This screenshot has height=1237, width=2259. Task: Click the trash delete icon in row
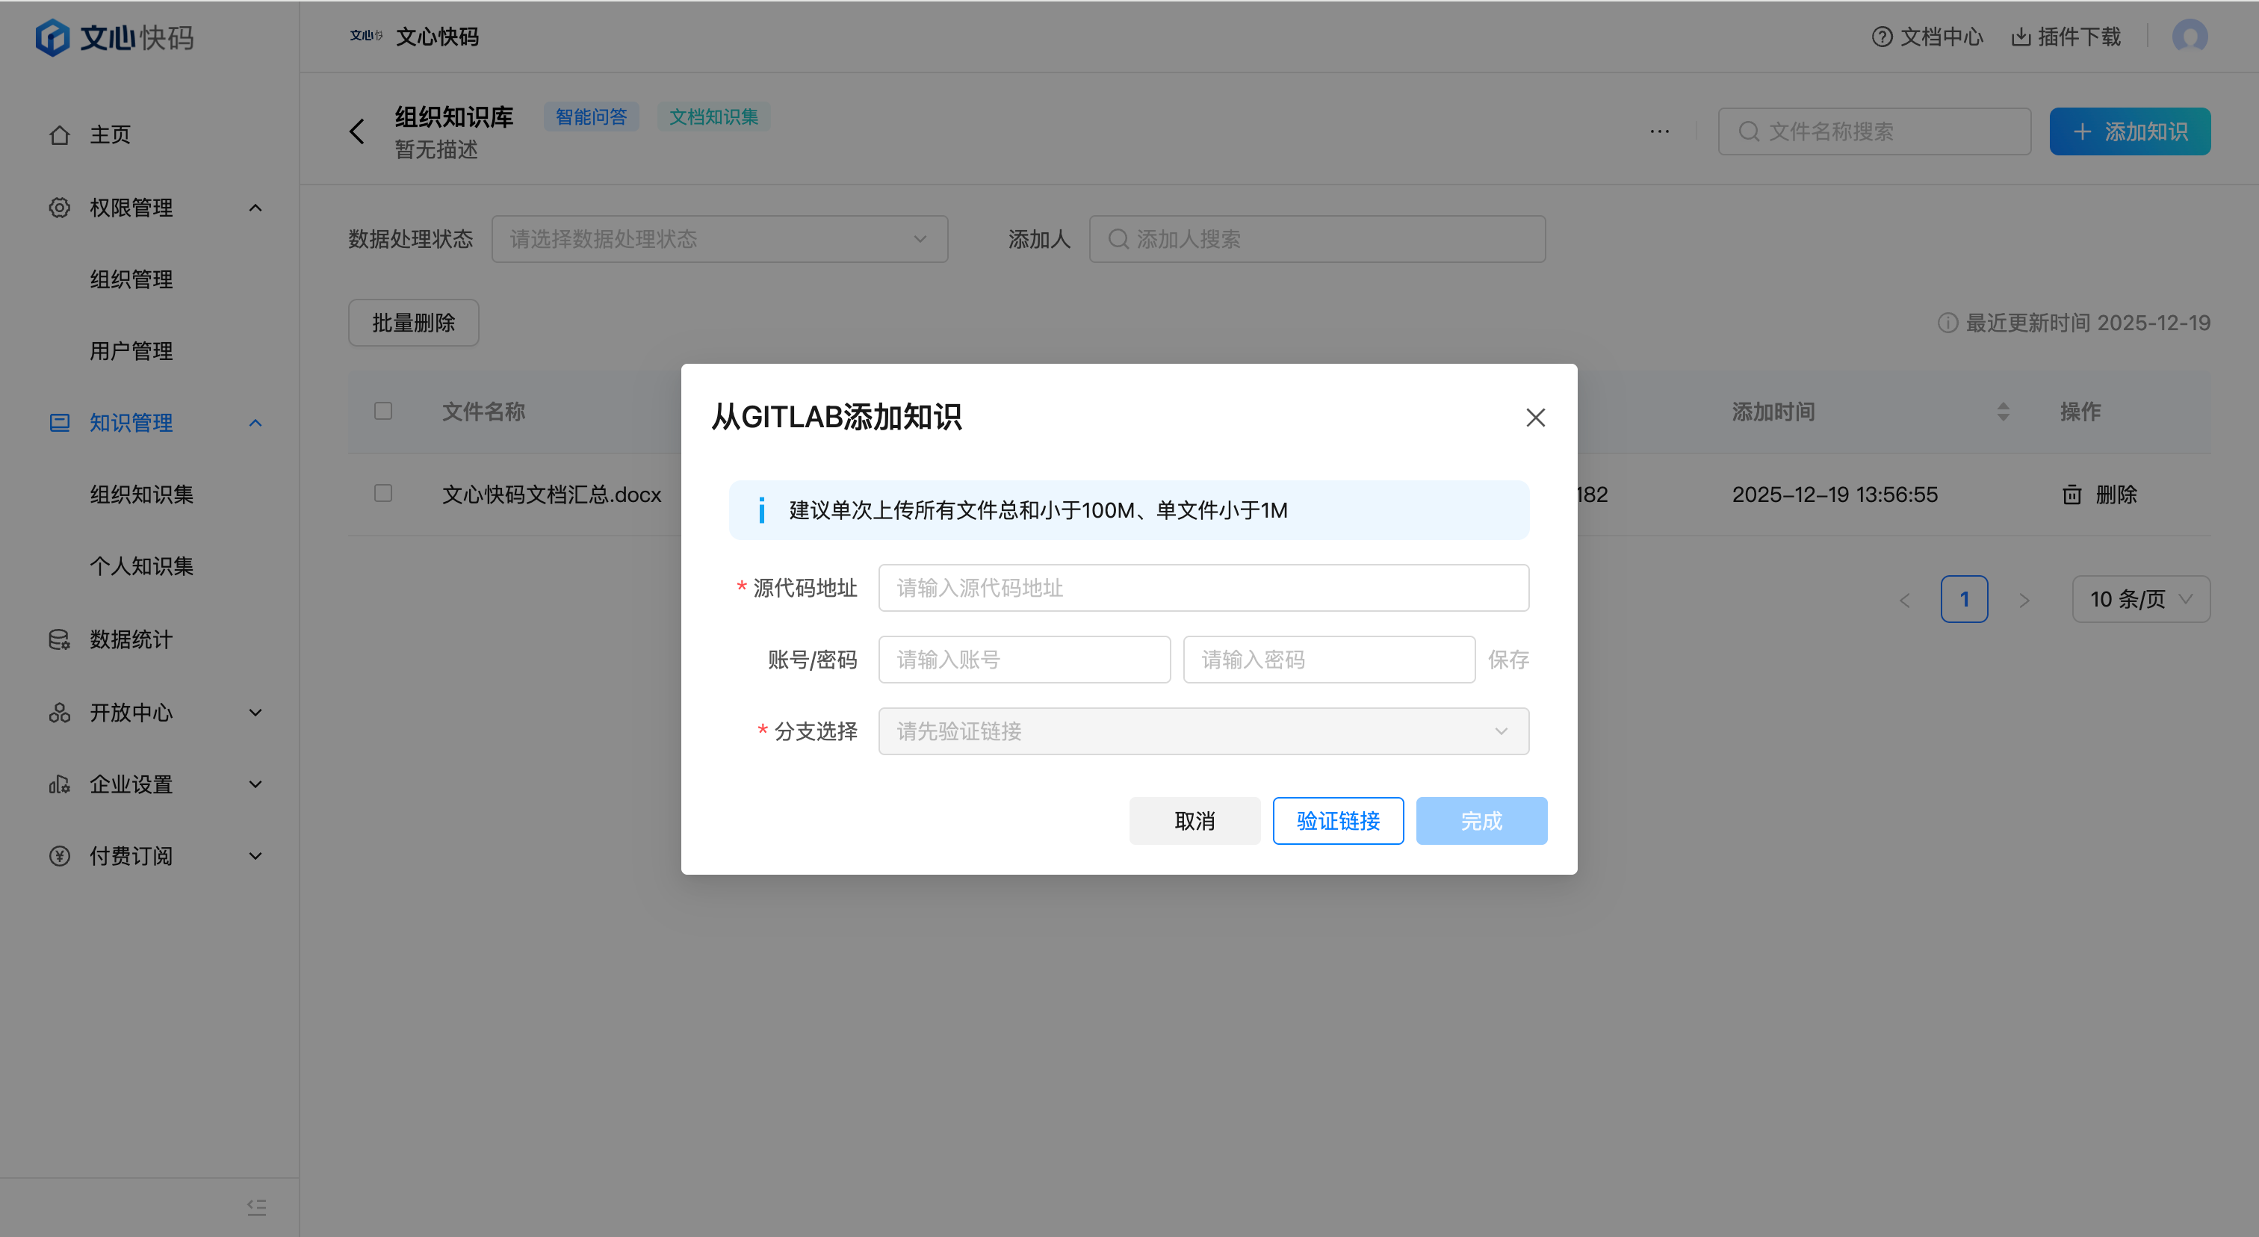click(x=2071, y=495)
